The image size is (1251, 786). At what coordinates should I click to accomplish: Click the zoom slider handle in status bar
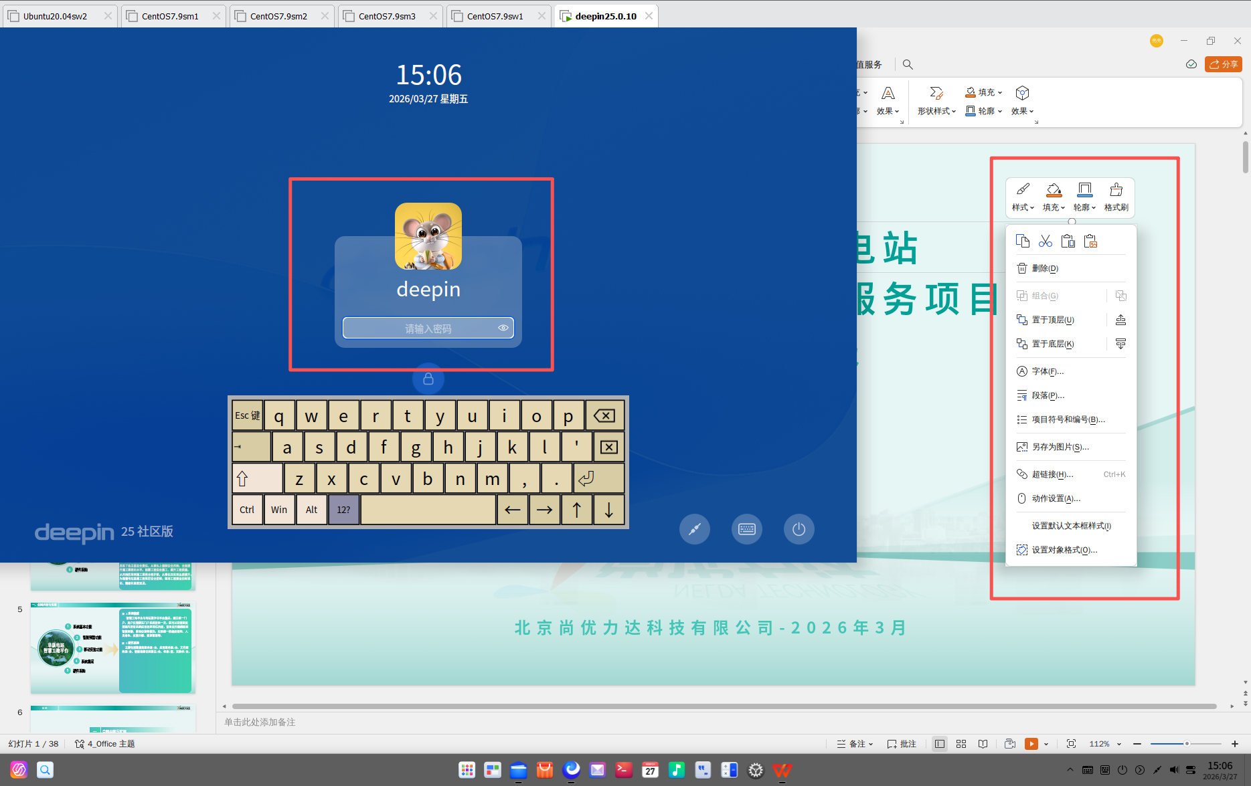tap(1187, 744)
